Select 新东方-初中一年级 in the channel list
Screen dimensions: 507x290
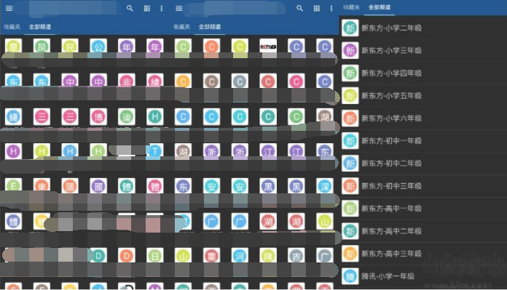coord(423,141)
